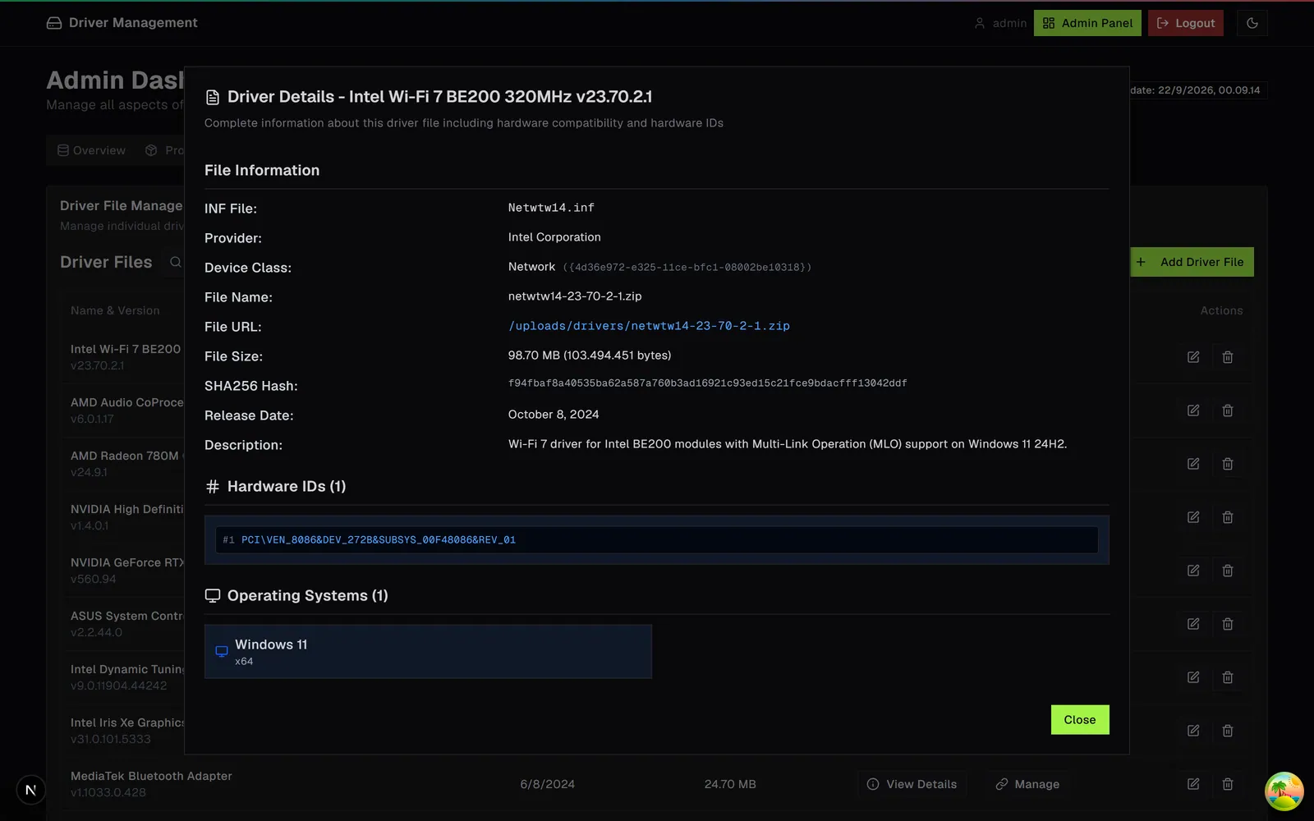The height and width of the screenshot is (821, 1314).
Task: Log out with the Logout button
Action: tap(1186, 23)
